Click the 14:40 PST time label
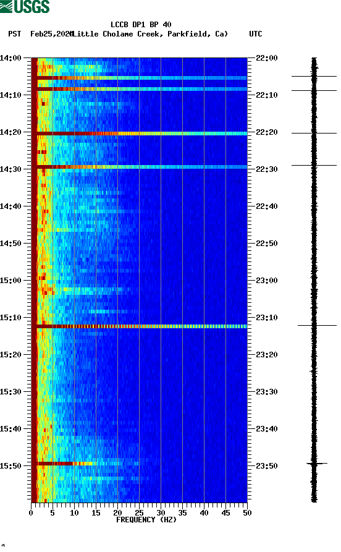341x552 pixels. 11,206
